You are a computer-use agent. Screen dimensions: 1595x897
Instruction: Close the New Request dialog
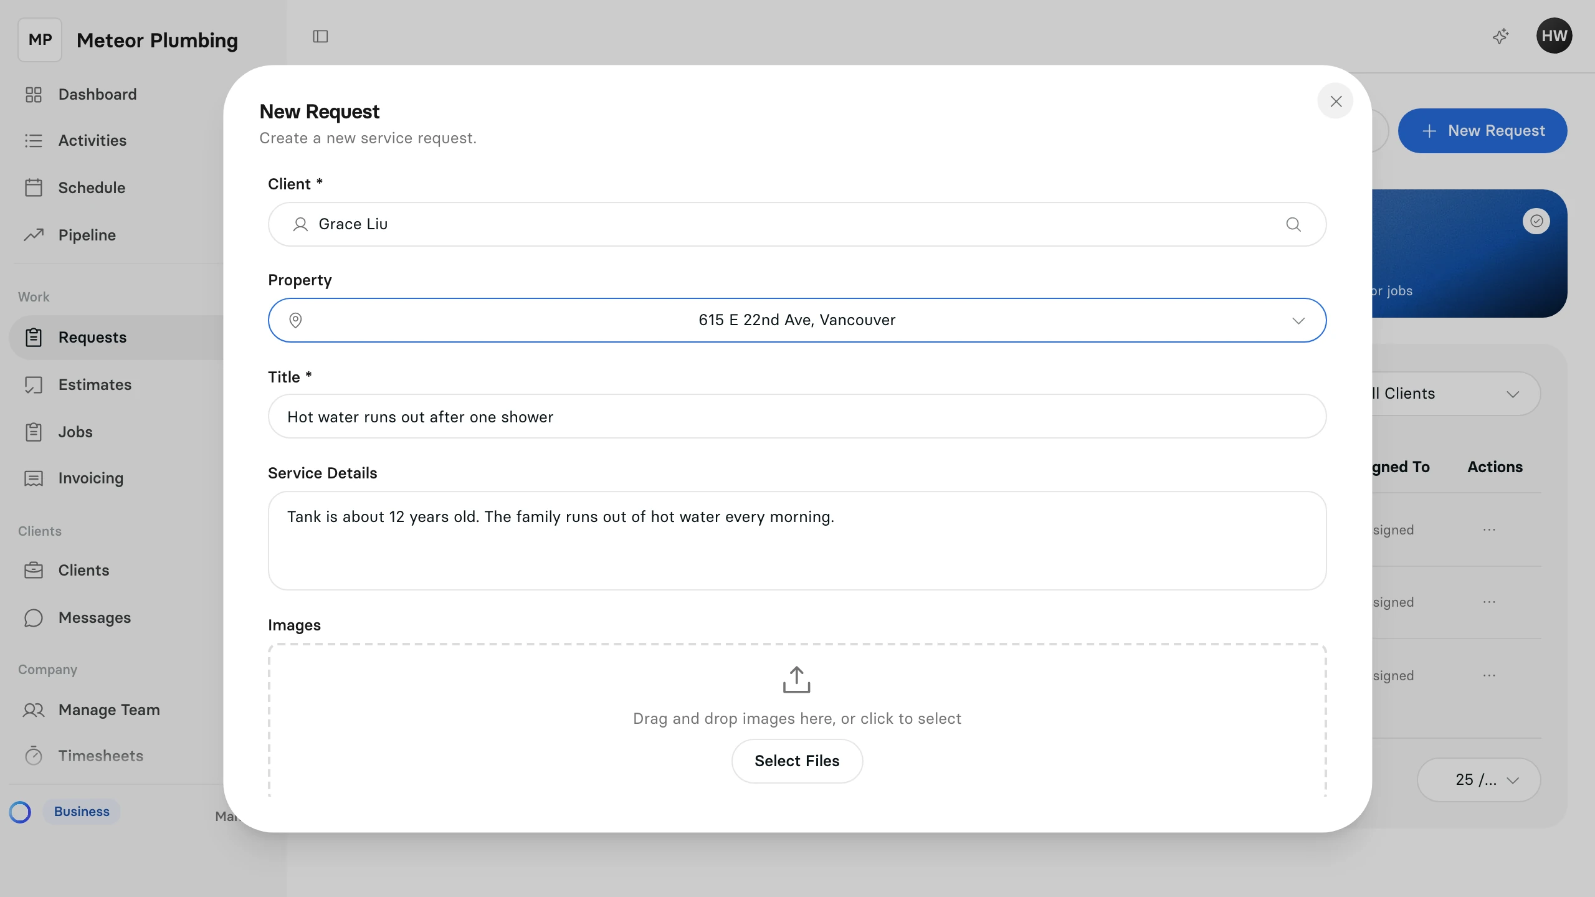(1335, 101)
